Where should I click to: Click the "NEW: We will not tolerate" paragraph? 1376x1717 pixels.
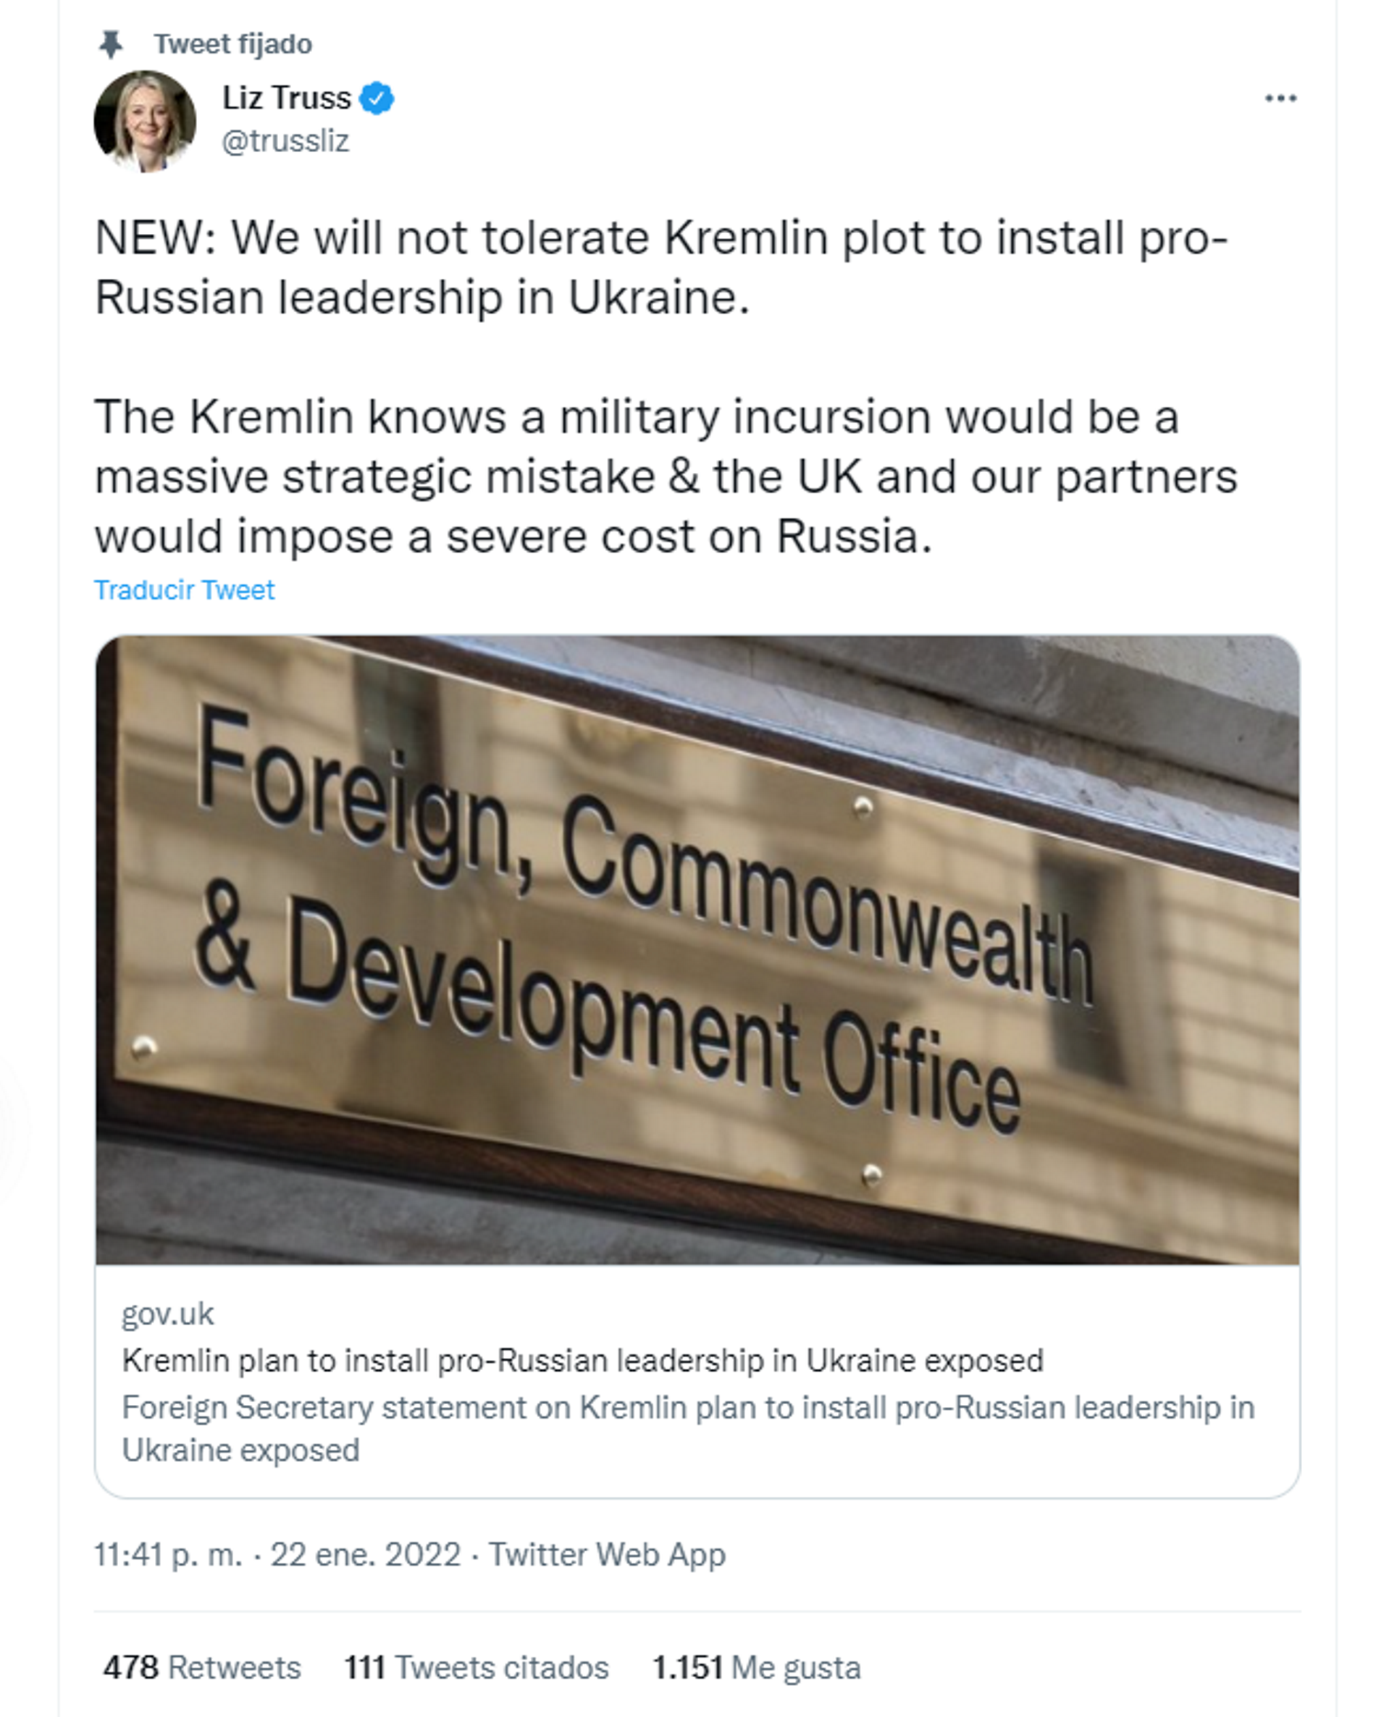point(661,268)
